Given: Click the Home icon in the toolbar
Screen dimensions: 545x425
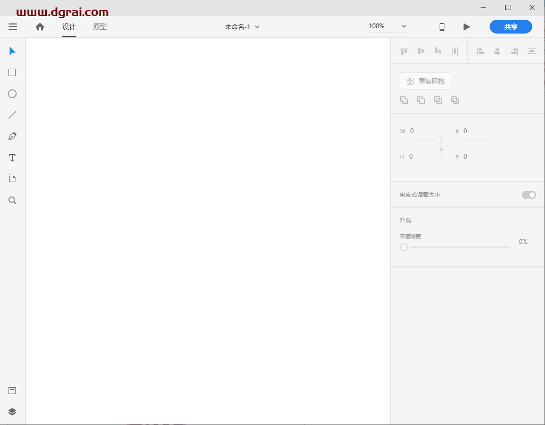Looking at the screenshot, I should [x=40, y=27].
